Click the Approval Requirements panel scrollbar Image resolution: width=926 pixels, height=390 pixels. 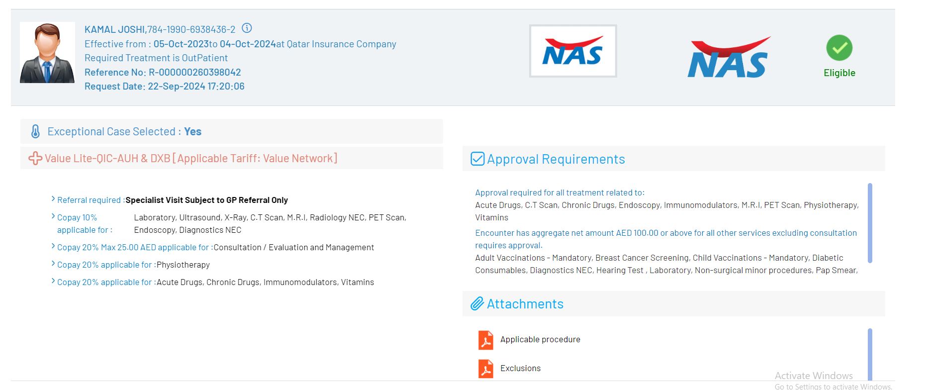click(x=870, y=223)
